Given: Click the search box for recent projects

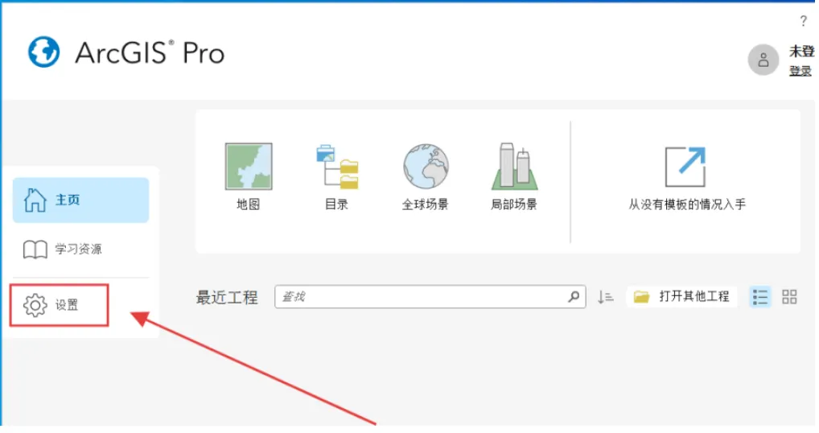Looking at the screenshot, I should [x=430, y=297].
